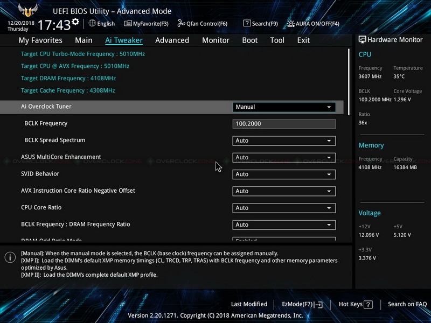The image size is (431, 323).
Task: Click the Hot Keys question mark box
Action: point(368,304)
